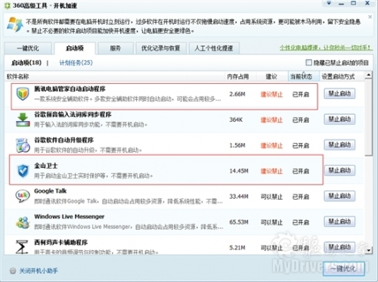This screenshot has width=378, height=282.
Task: Check 隐藏已禁止启动的项目 checkbox
Action: pyautogui.click(x=308, y=63)
